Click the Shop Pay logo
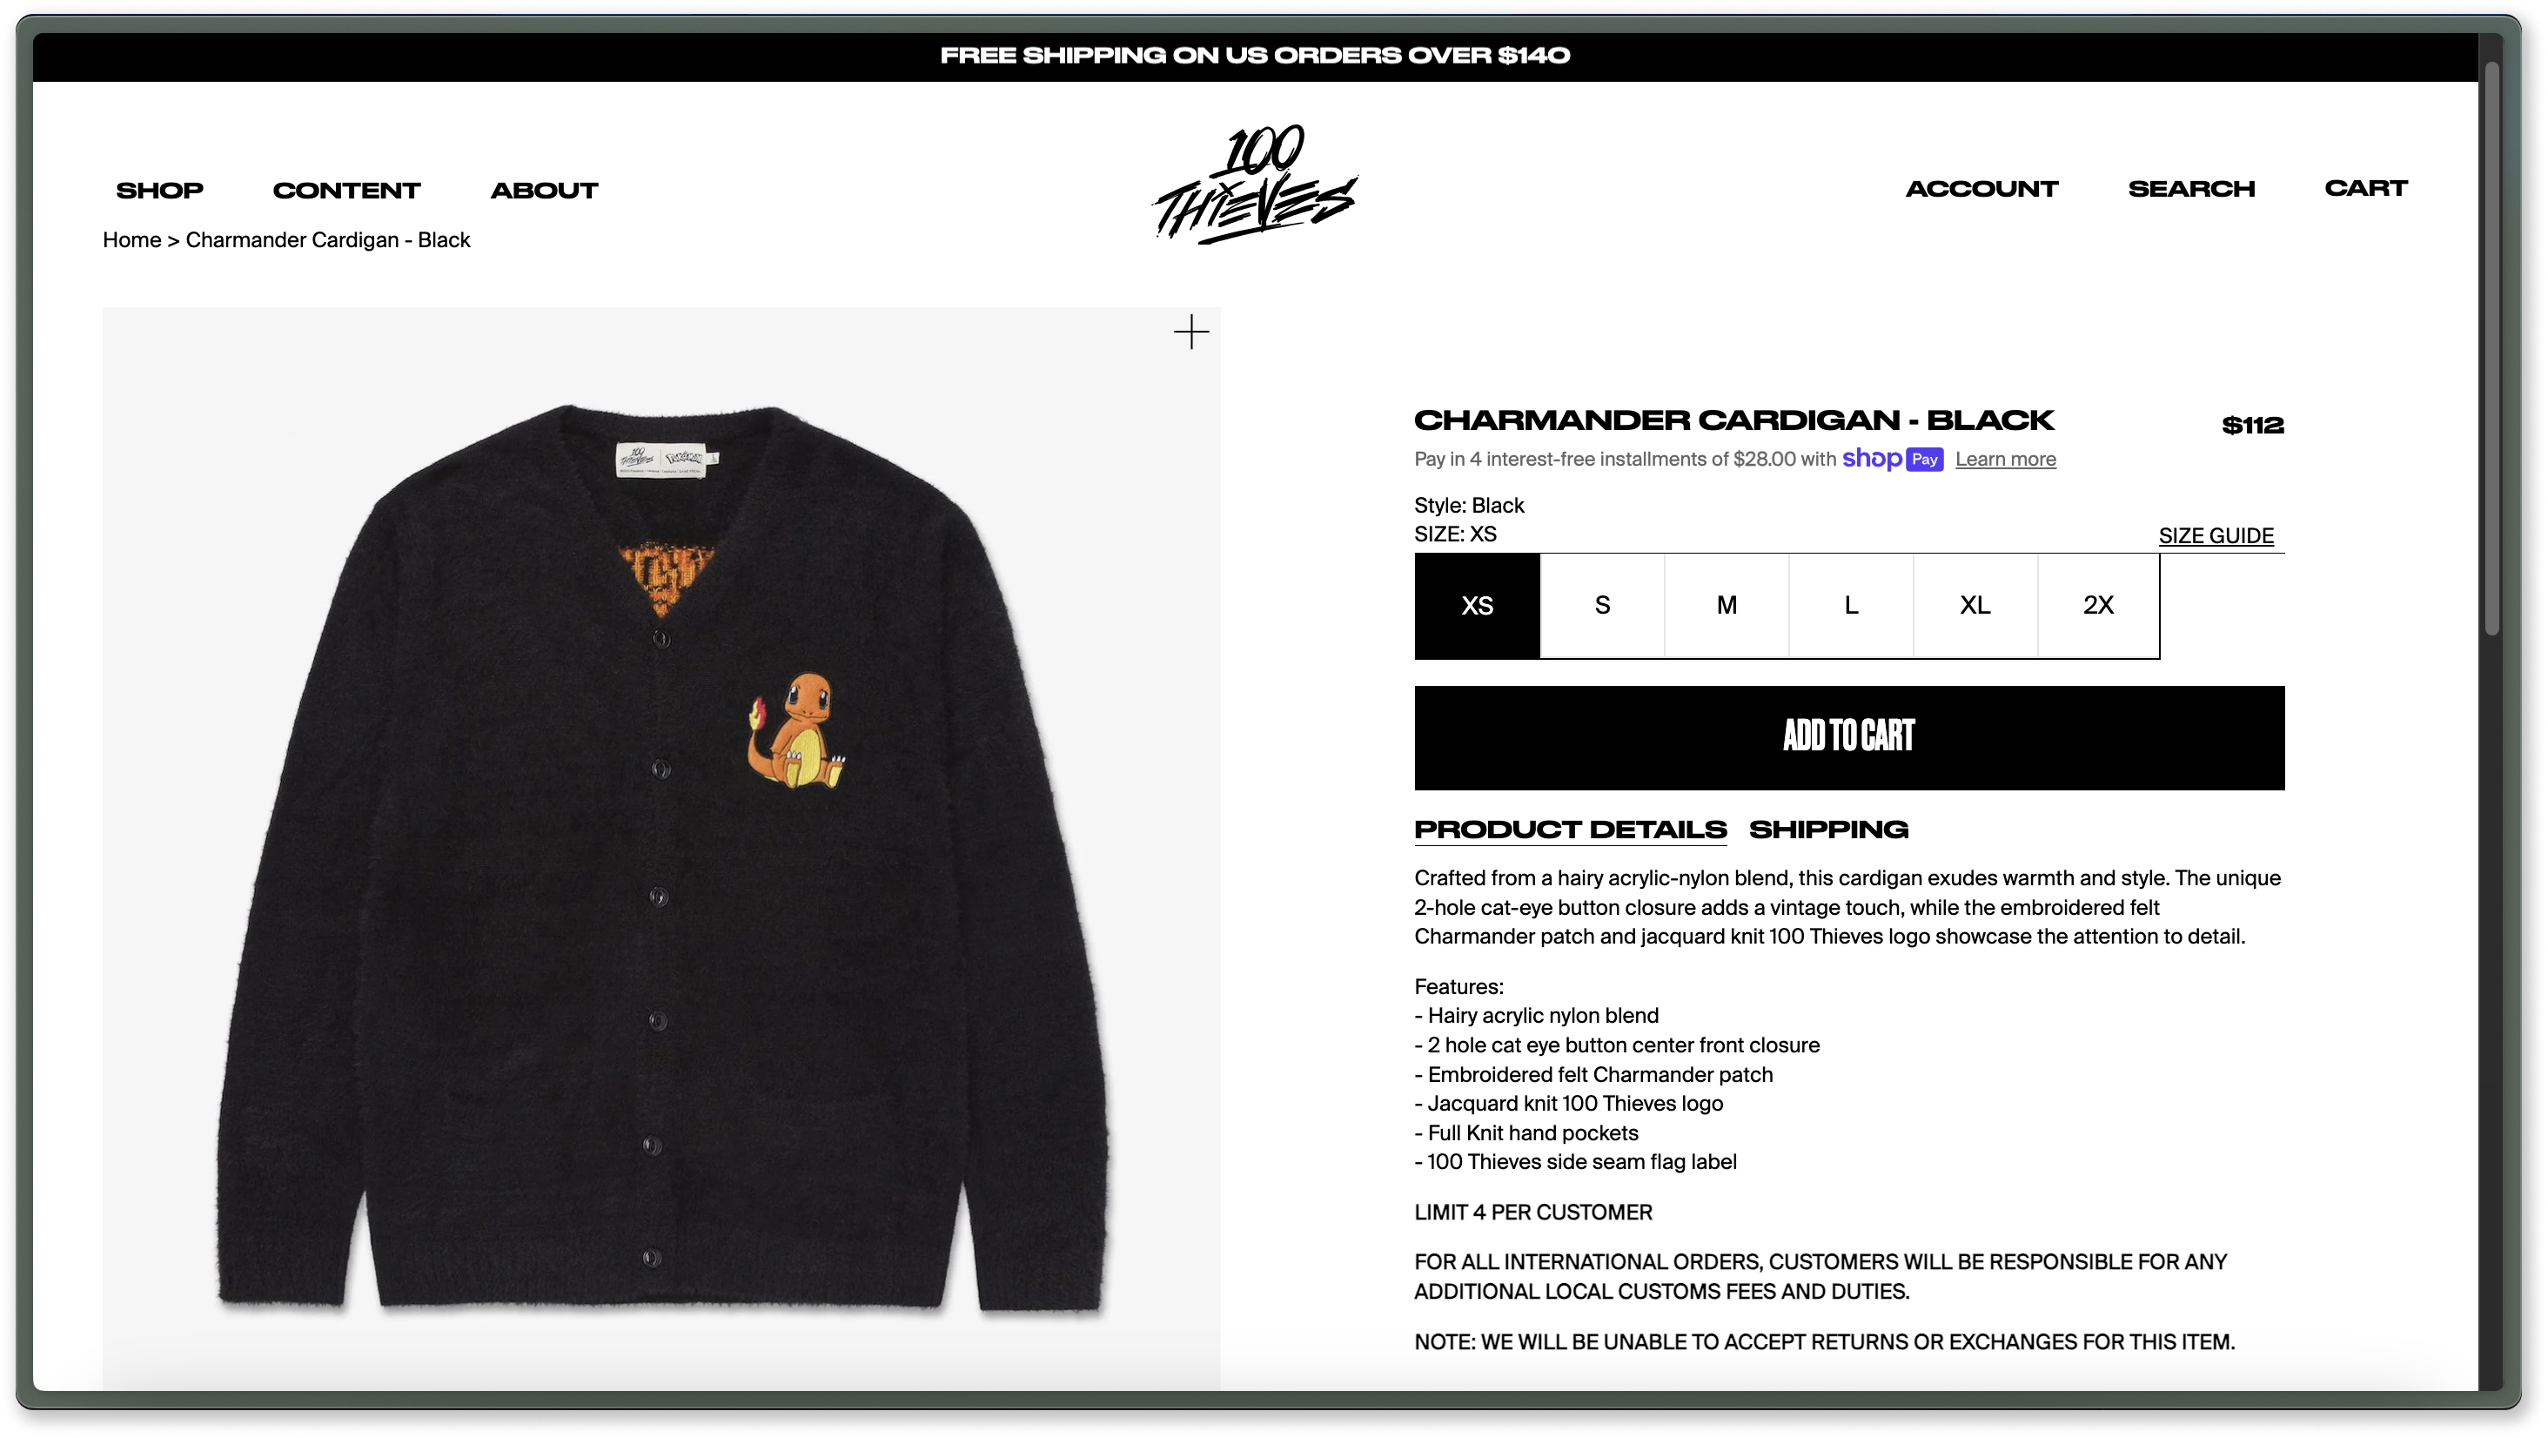The image size is (2548, 1438). tap(1892, 460)
